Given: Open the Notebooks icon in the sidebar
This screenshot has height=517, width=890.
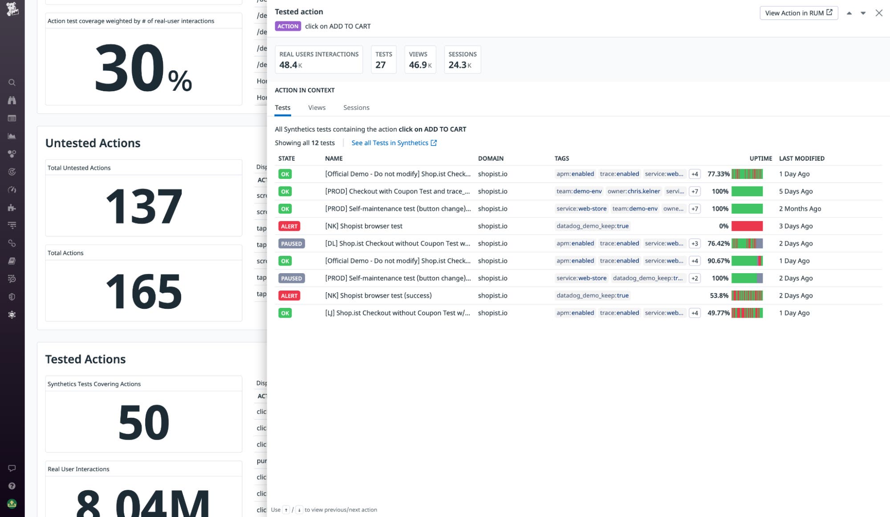Looking at the screenshot, I should [x=12, y=261].
